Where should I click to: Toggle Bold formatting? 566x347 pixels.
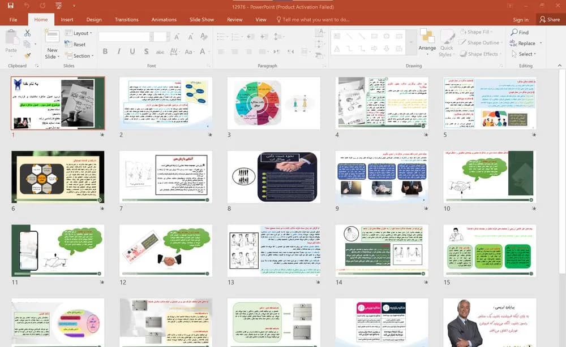(x=105, y=51)
